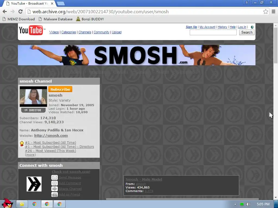
Task: Click the DIRECTOR badge under the avatar
Action: [33, 110]
